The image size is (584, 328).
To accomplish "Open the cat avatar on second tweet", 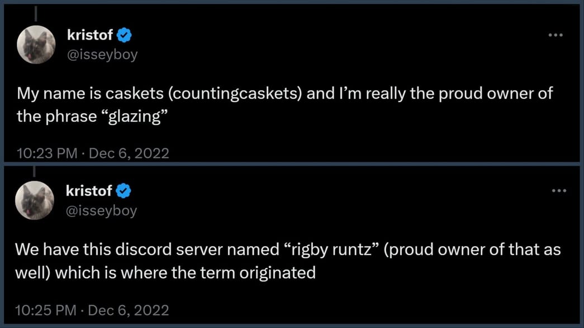I will [35, 200].
